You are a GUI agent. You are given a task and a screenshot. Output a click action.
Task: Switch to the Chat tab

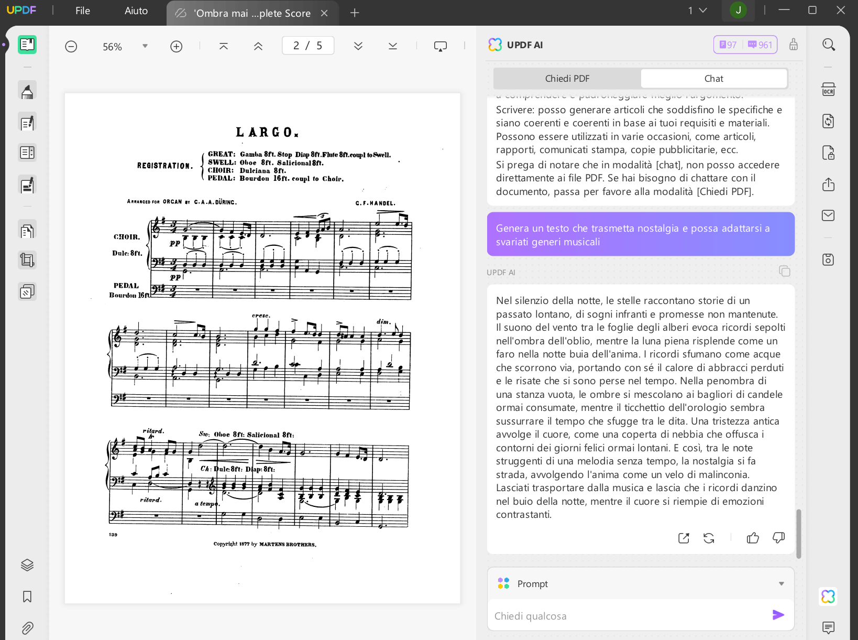coord(714,79)
